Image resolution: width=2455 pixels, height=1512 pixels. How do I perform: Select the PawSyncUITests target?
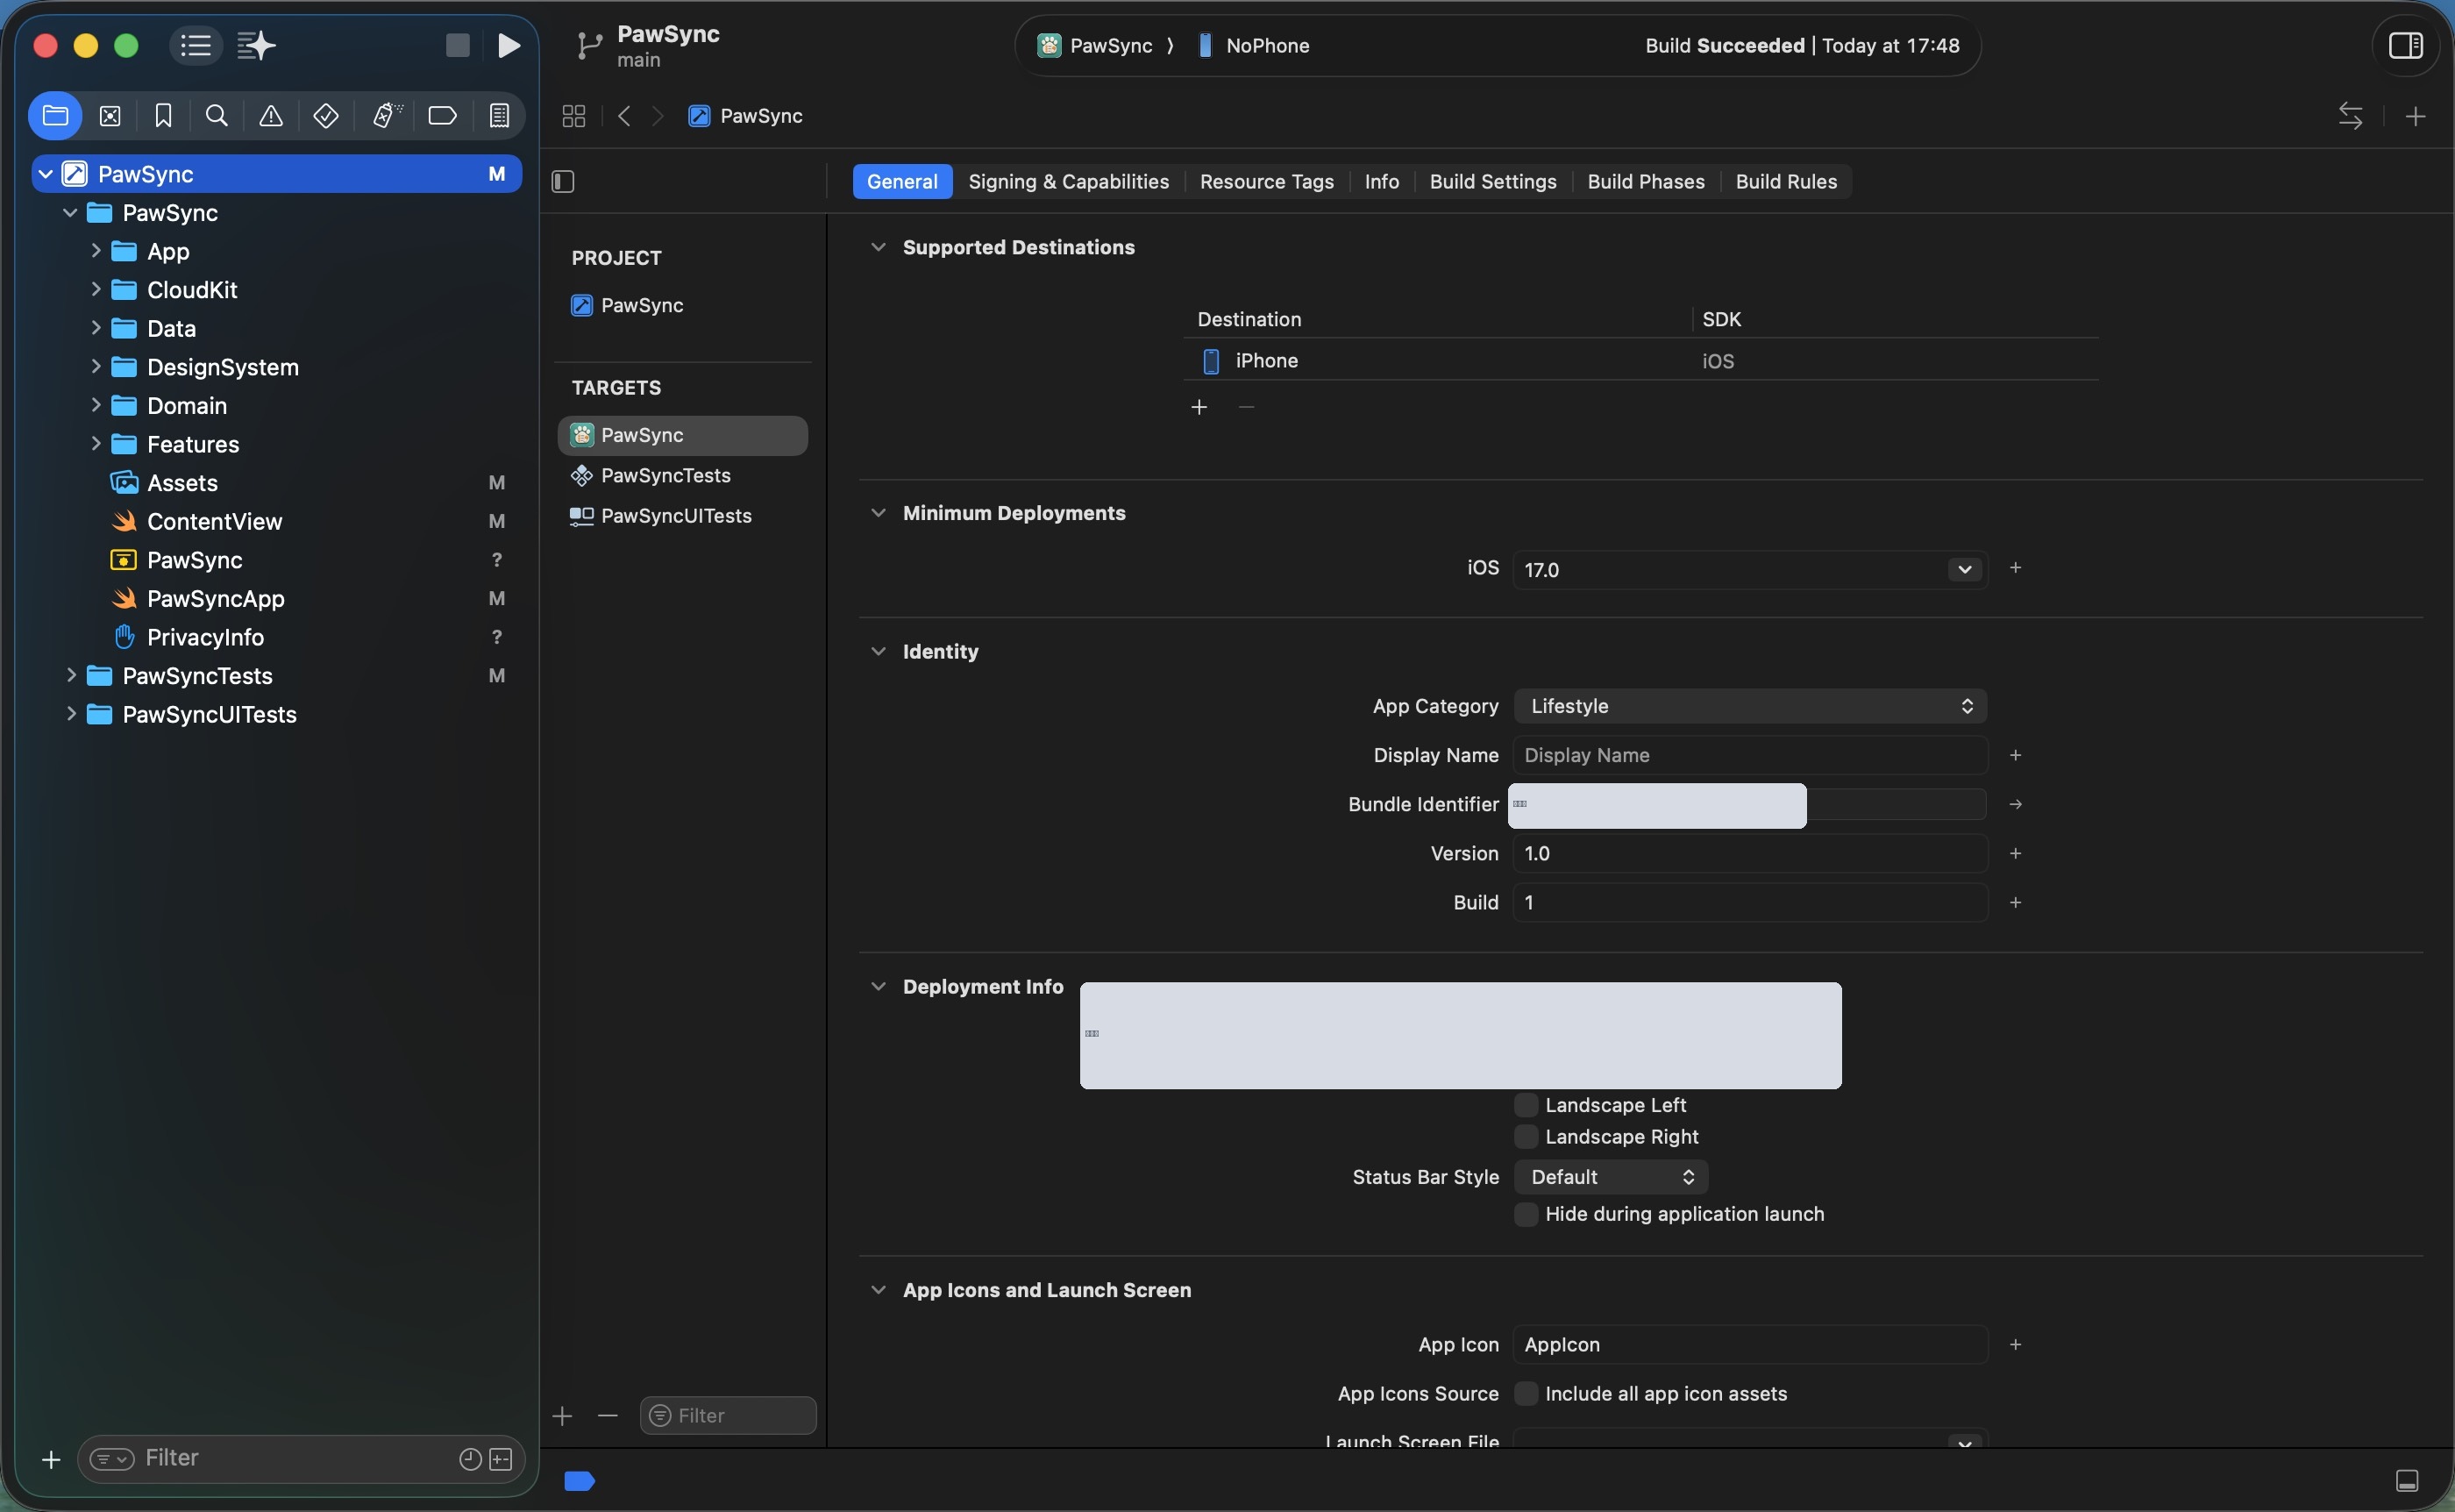point(683,516)
